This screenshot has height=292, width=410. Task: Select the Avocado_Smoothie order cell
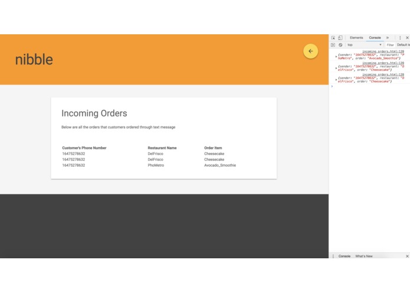220,166
